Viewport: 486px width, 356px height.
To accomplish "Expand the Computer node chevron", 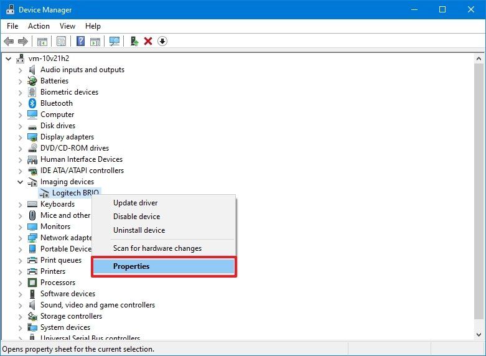I will 20,115.
